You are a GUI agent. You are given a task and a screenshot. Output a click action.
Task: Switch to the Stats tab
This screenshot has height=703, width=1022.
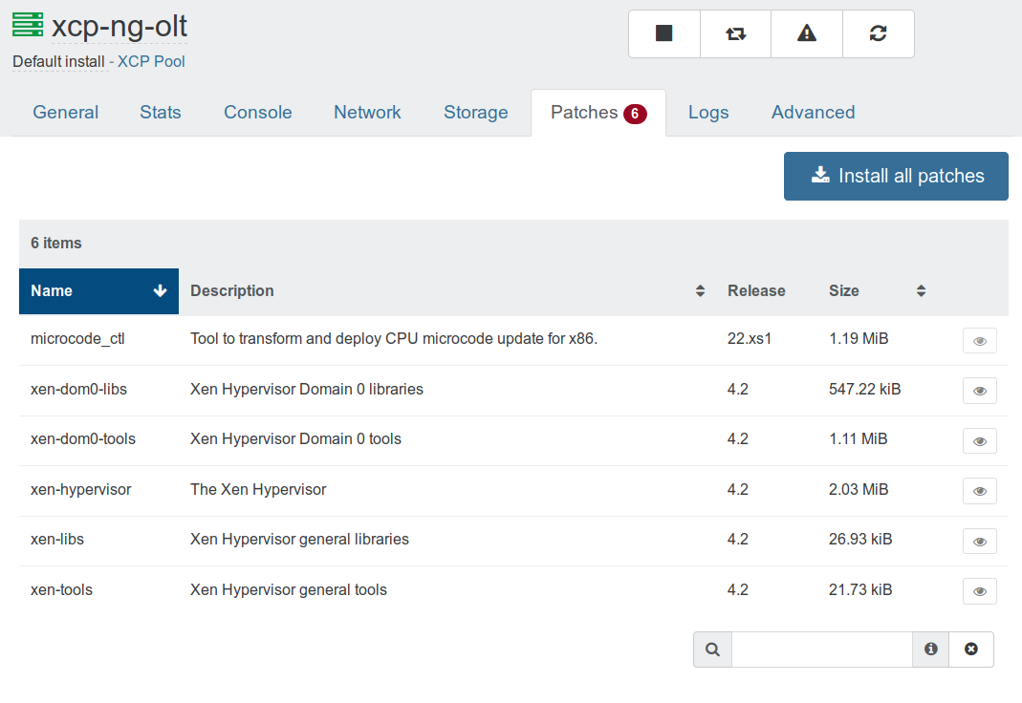pos(161,113)
